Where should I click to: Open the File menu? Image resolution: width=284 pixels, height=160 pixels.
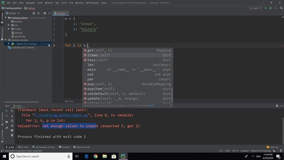(9, 3)
